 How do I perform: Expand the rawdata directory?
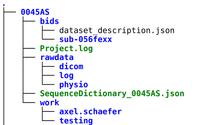point(57,57)
